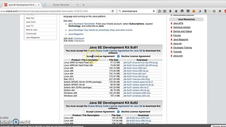Download jdk-8u91-linux-arm32-vfp-hflt.tar.gz
The image size is (226, 127).
tap(141, 62)
